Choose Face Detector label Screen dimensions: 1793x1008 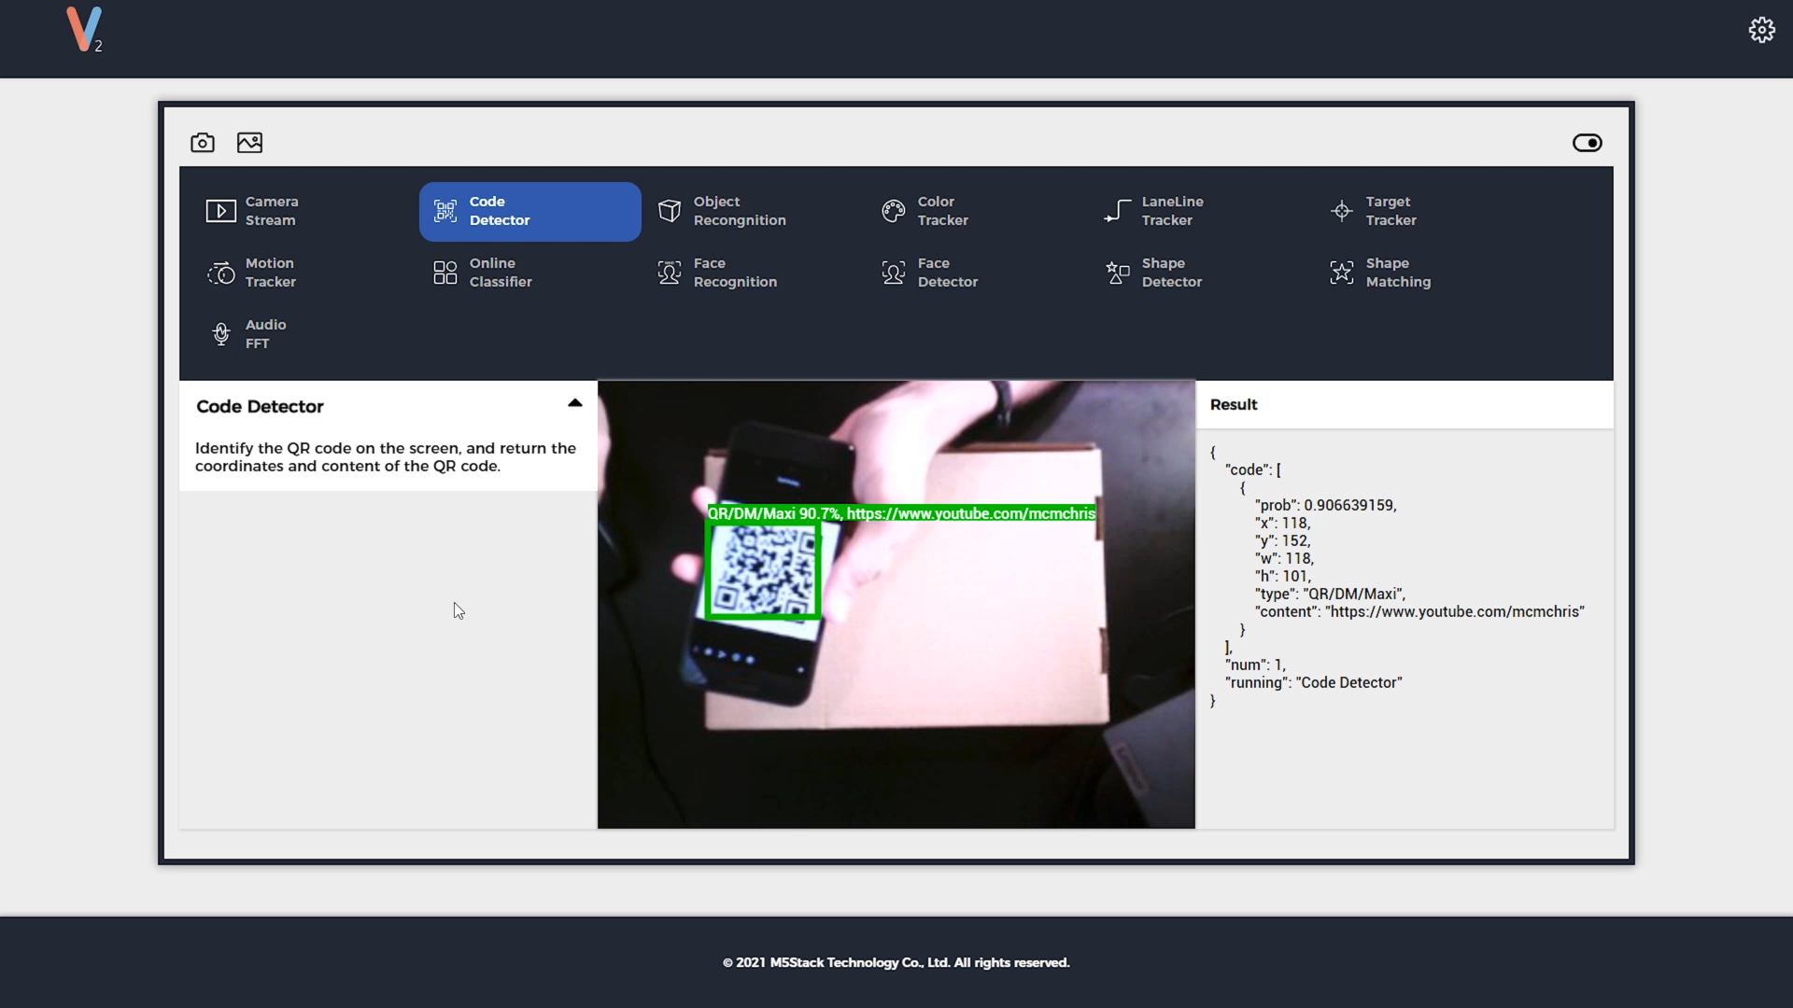tap(947, 273)
